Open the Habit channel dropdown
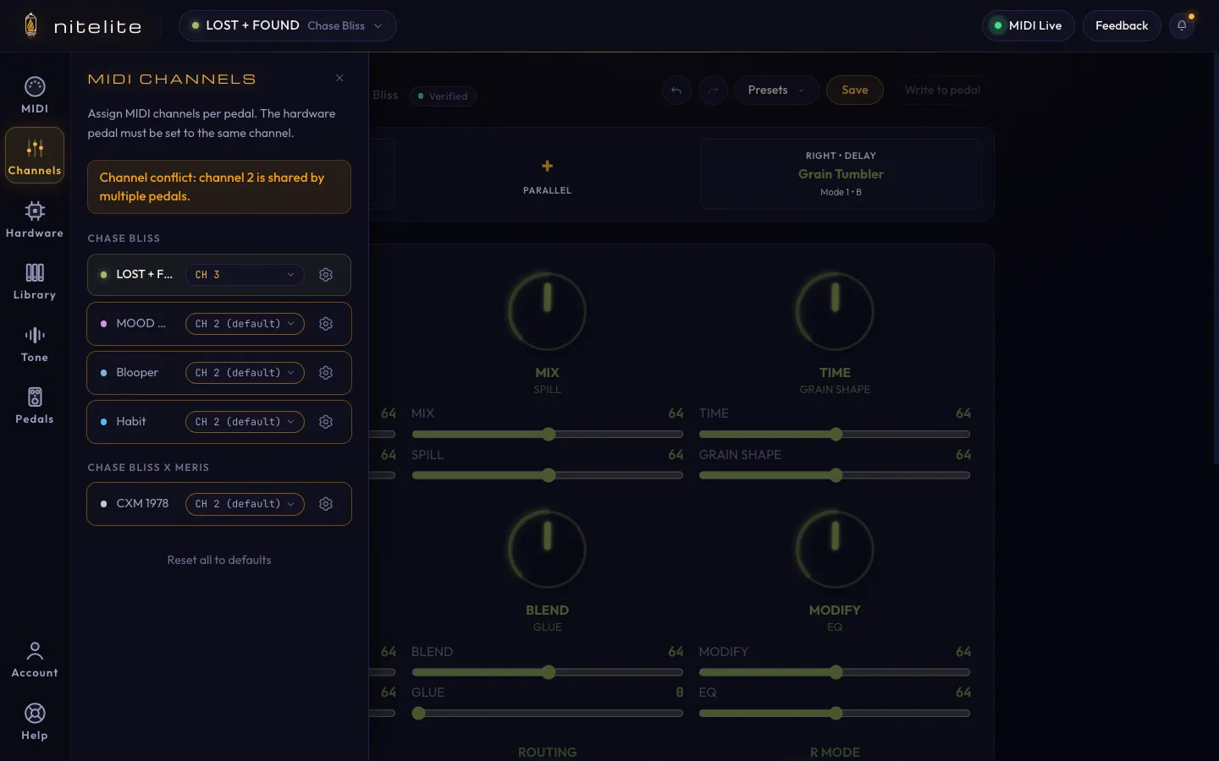1219x761 pixels. point(245,422)
